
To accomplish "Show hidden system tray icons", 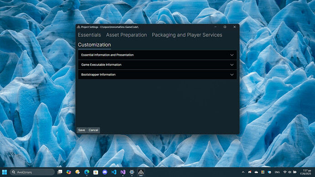I will point(243,172).
